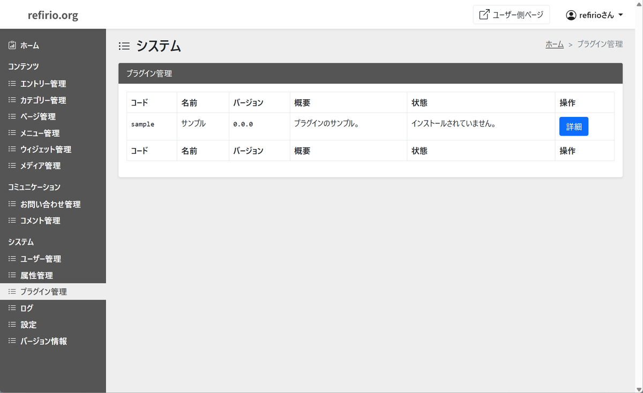Click the top 概要 column header
The image size is (643, 393).
point(348,102)
